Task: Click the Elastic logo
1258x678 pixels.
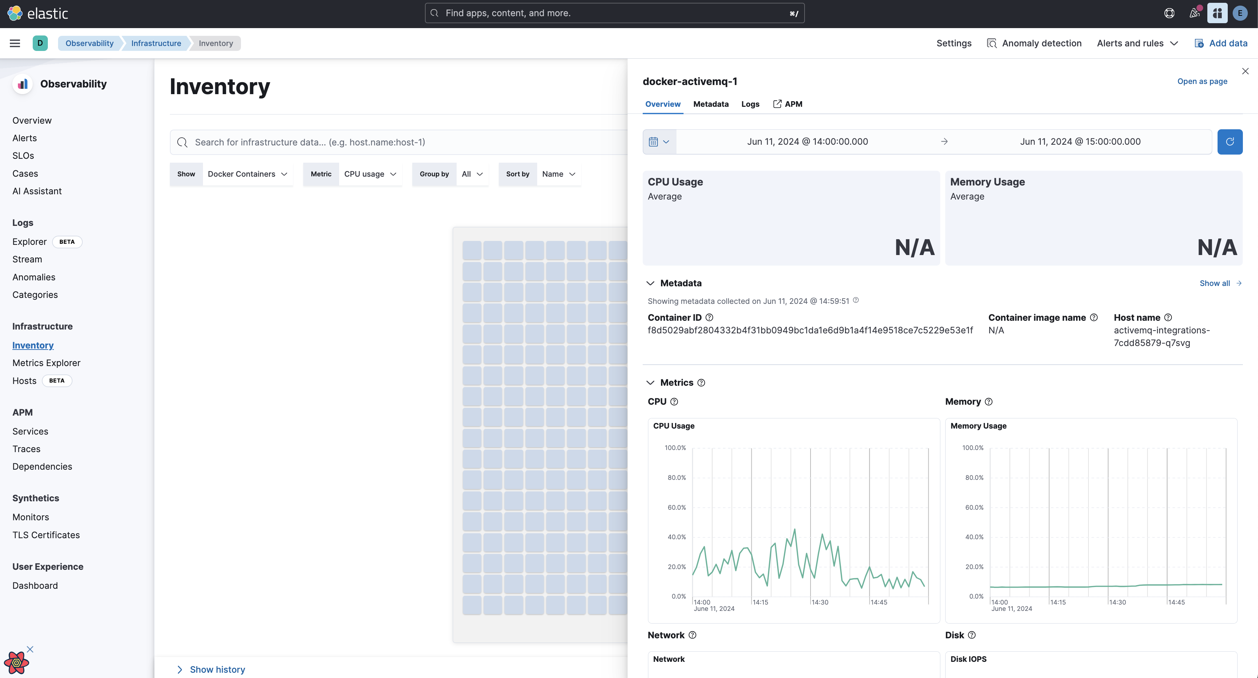Action: [38, 13]
